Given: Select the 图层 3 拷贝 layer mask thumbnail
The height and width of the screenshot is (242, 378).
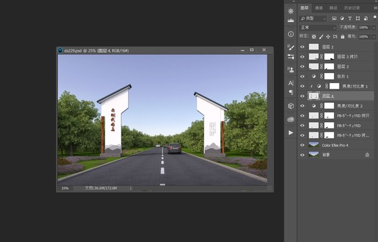Looking at the screenshot, I should coord(329,57).
